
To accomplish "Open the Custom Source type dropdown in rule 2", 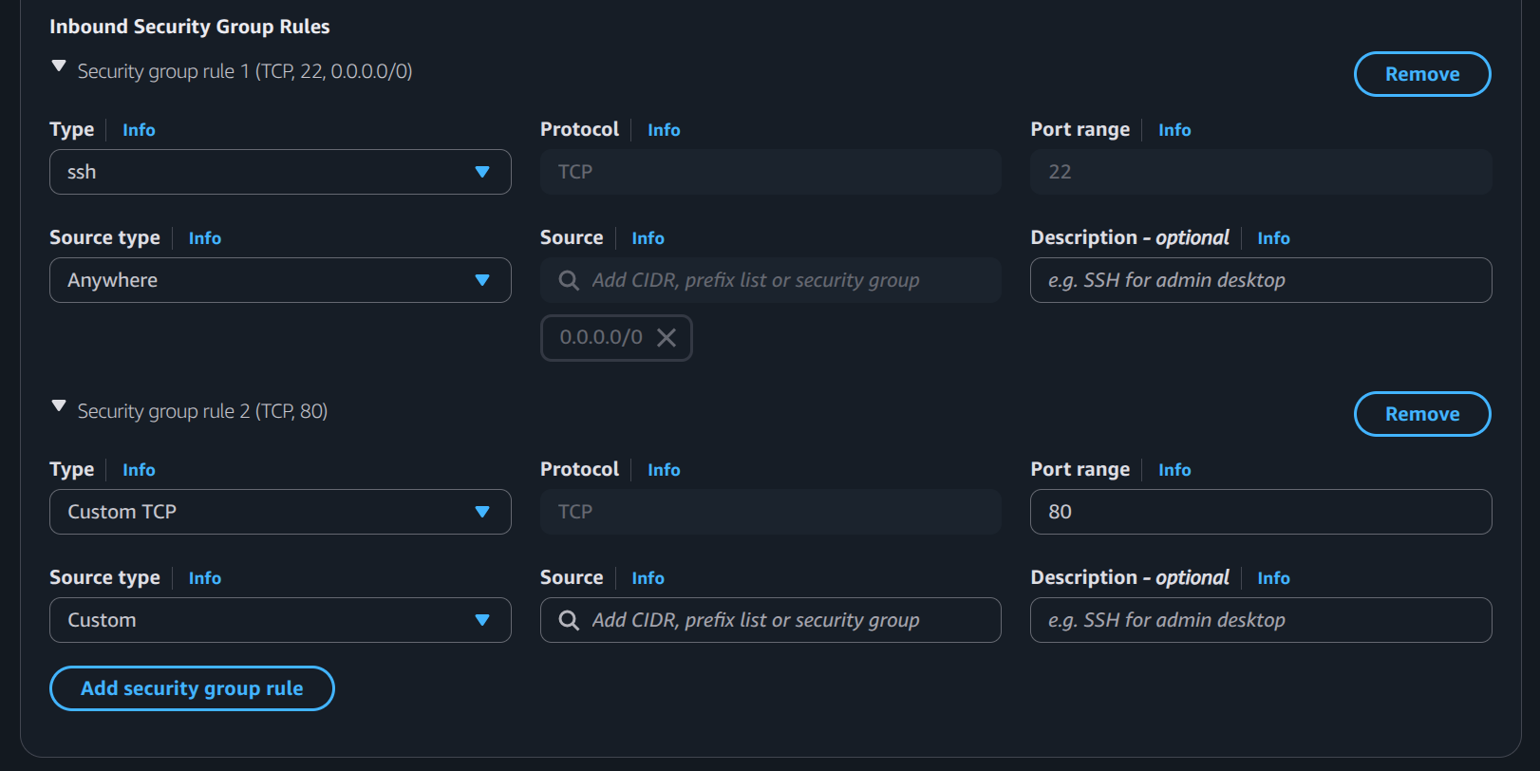I will [x=279, y=620].
